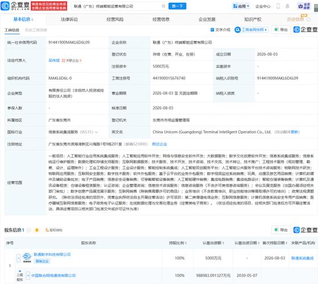Screen dimensions: 318x284
Task: Go to 企业中心
Action: tap(263, 6)
